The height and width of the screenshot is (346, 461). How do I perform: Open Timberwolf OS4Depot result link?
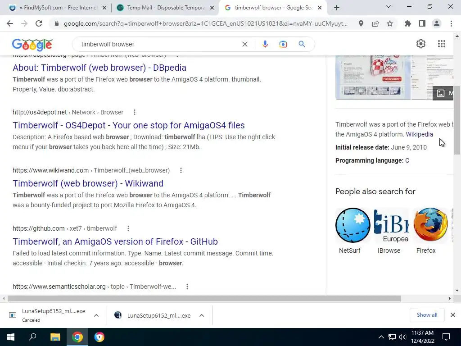coord(128,125)
